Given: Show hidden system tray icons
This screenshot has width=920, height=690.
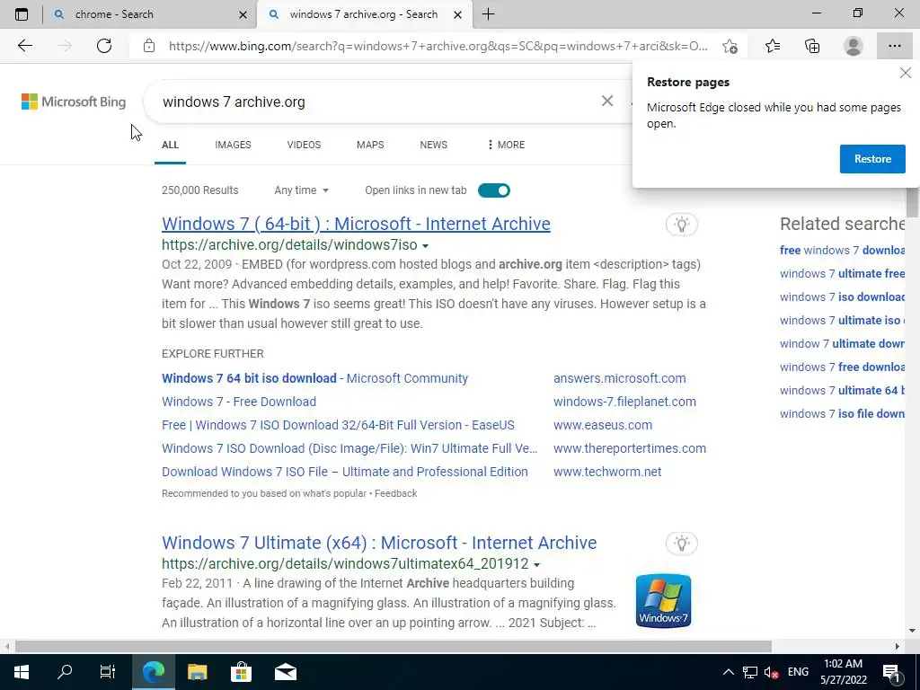Looking at the screenshot, I should coord(728,672).
